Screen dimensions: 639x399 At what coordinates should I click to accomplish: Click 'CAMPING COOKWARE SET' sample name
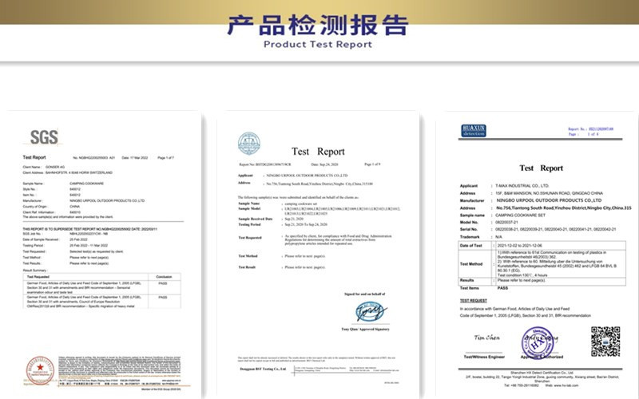521,215
